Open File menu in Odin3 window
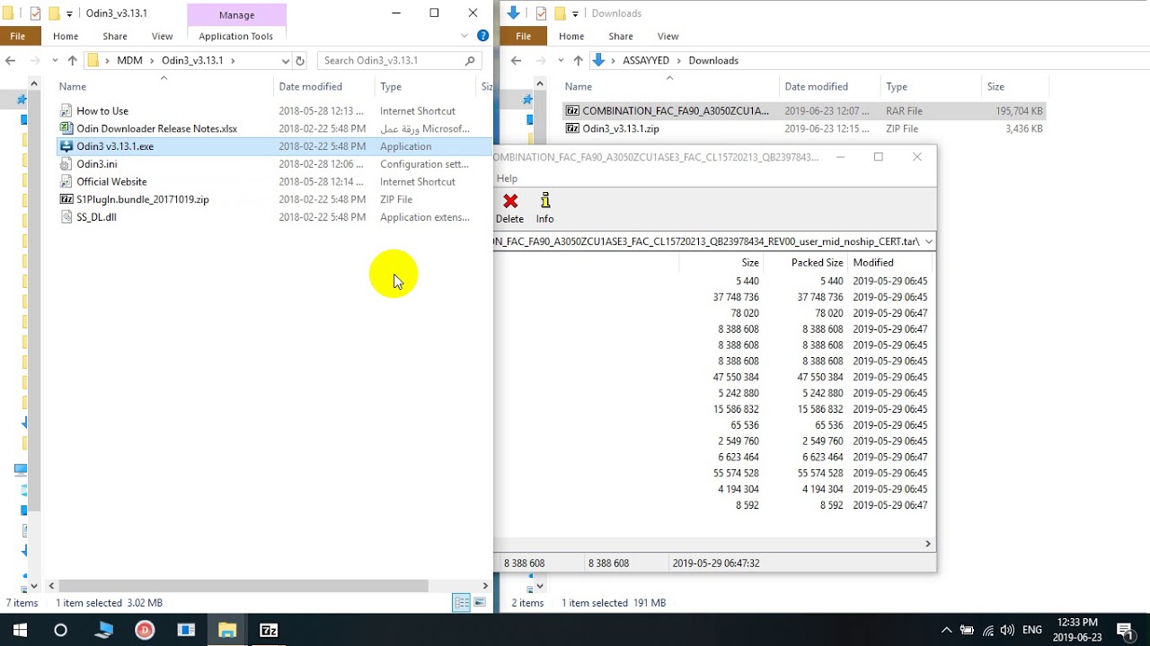This screenshot has width=1150, height=646. coord(20,36)
